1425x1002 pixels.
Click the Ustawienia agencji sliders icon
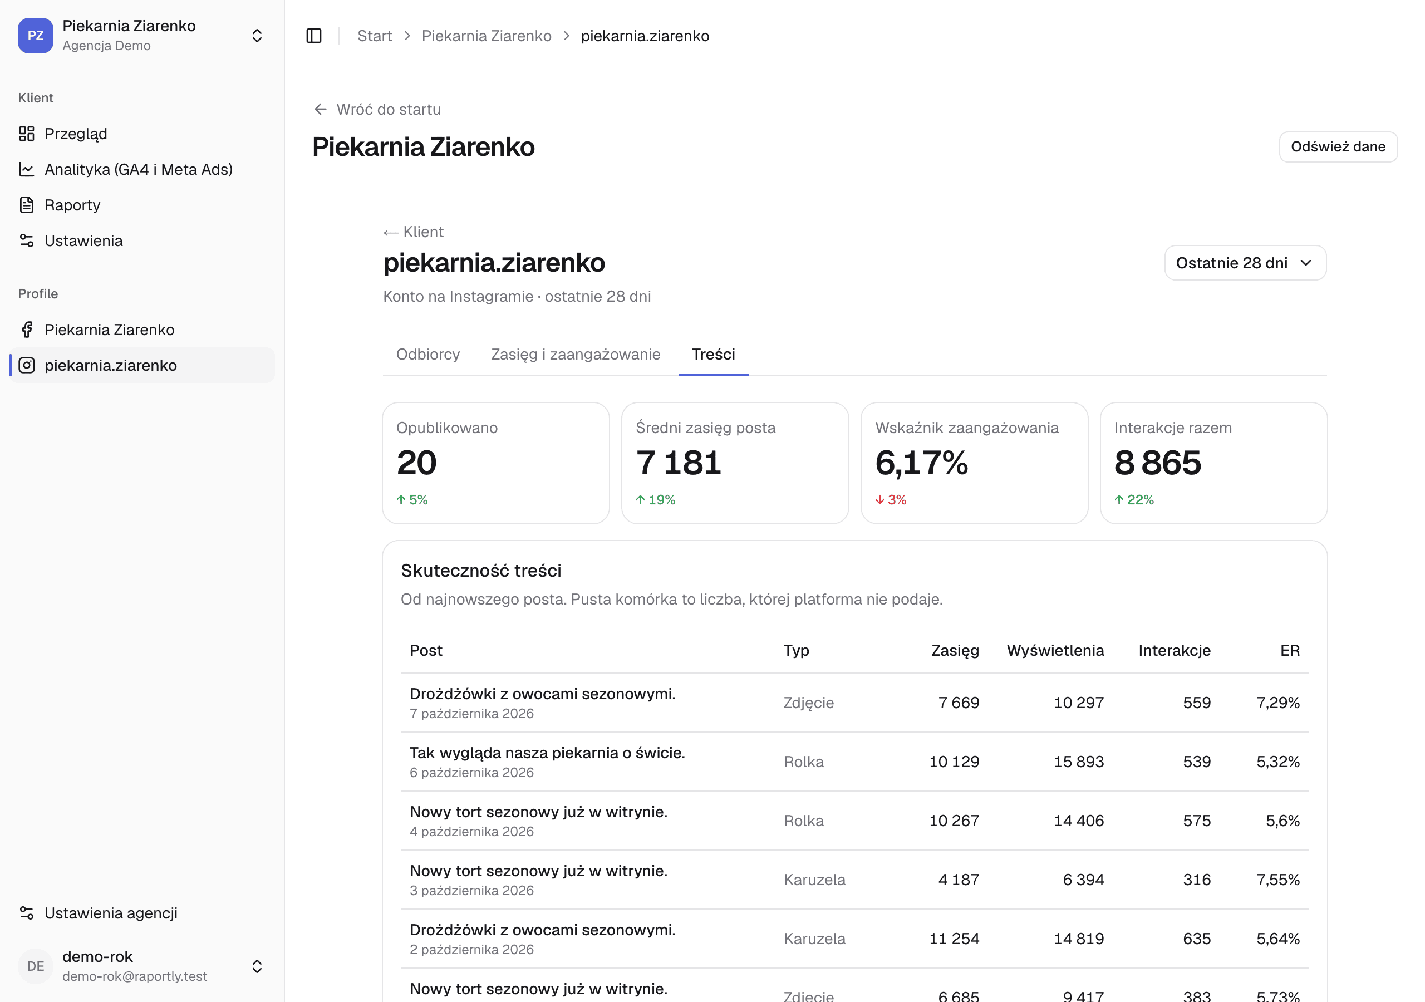pyautogui.click(x=27, y=913)
